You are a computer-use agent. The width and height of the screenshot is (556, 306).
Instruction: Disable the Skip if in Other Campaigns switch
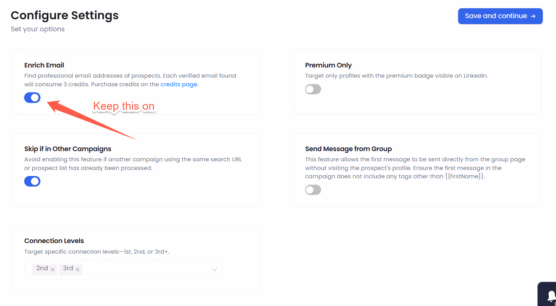pyautogui.click(x=32, y=181)
